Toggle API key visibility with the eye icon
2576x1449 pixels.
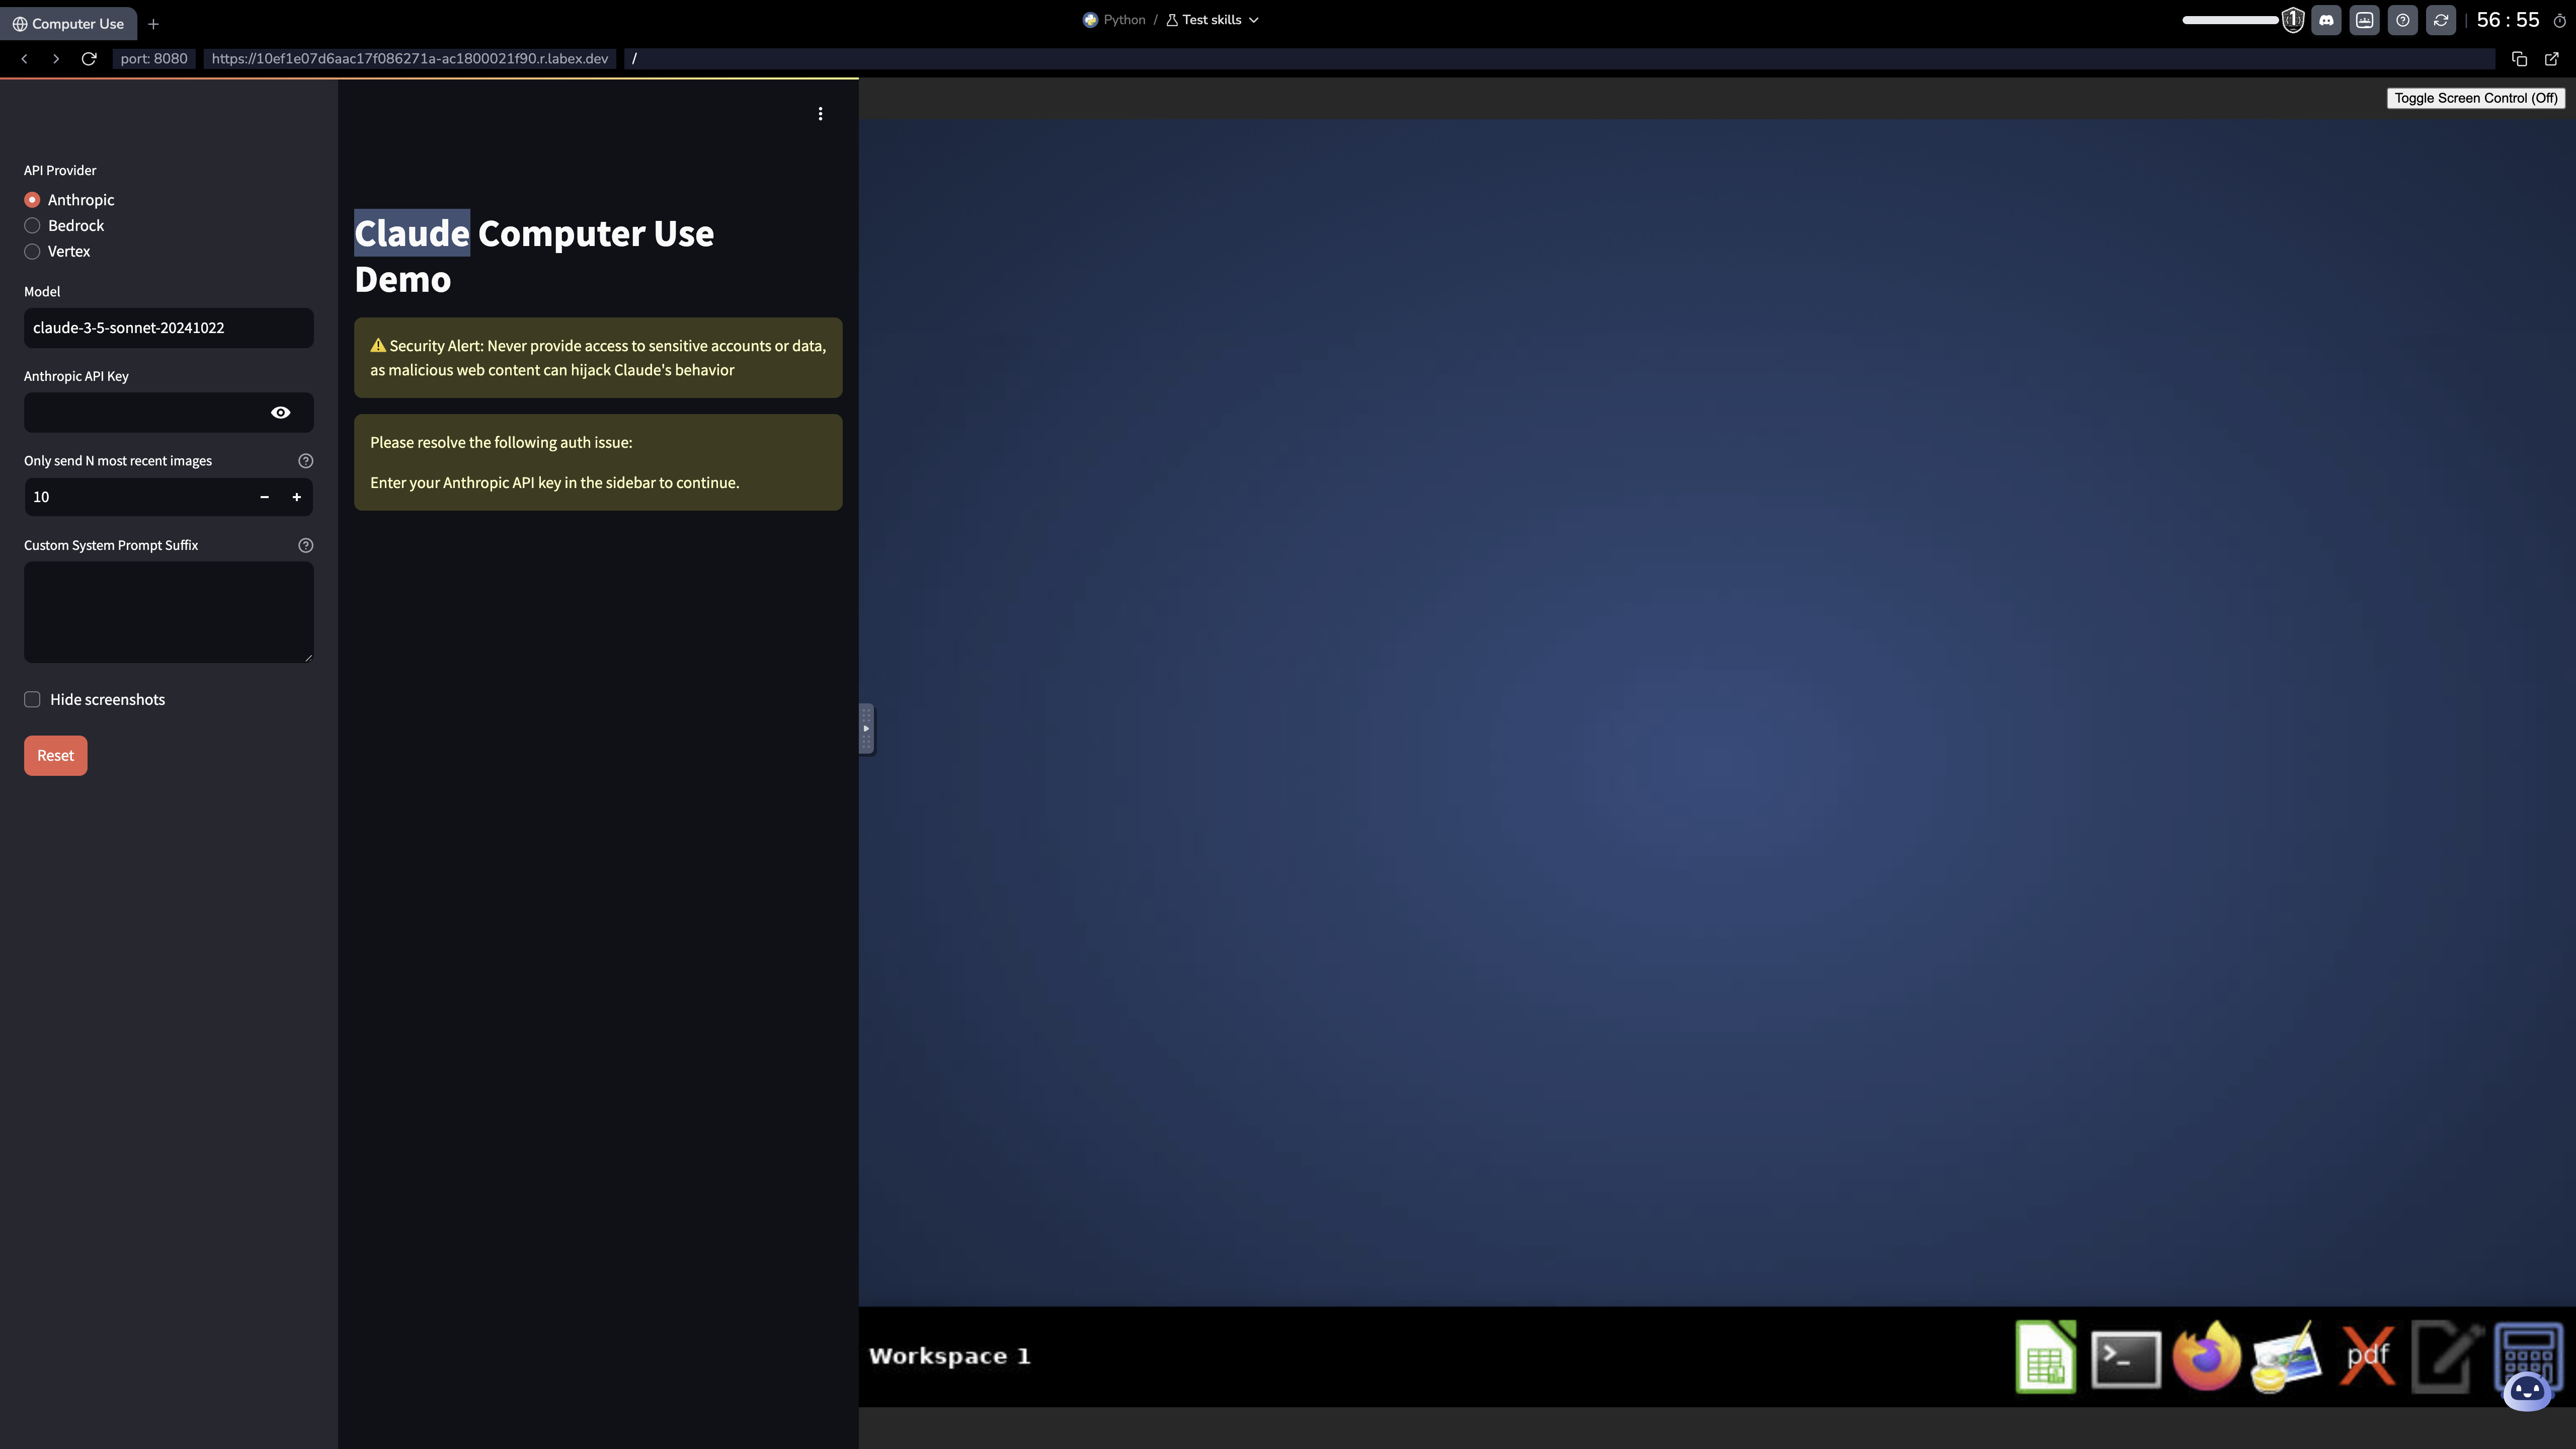coord(280,412)
